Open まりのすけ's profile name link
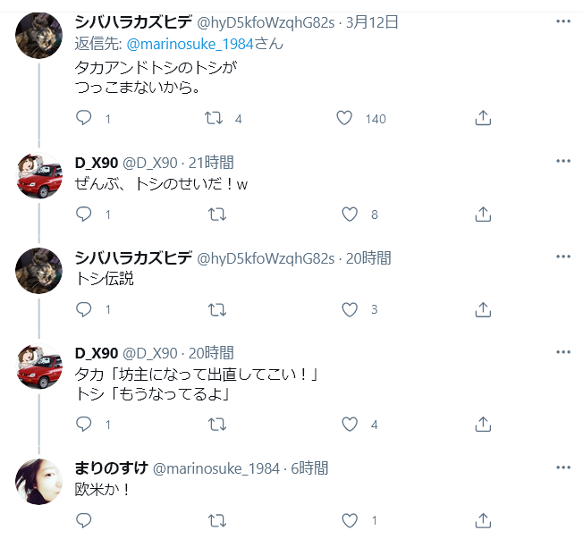This screenshot has width=583, height=539. coord(112,468)
